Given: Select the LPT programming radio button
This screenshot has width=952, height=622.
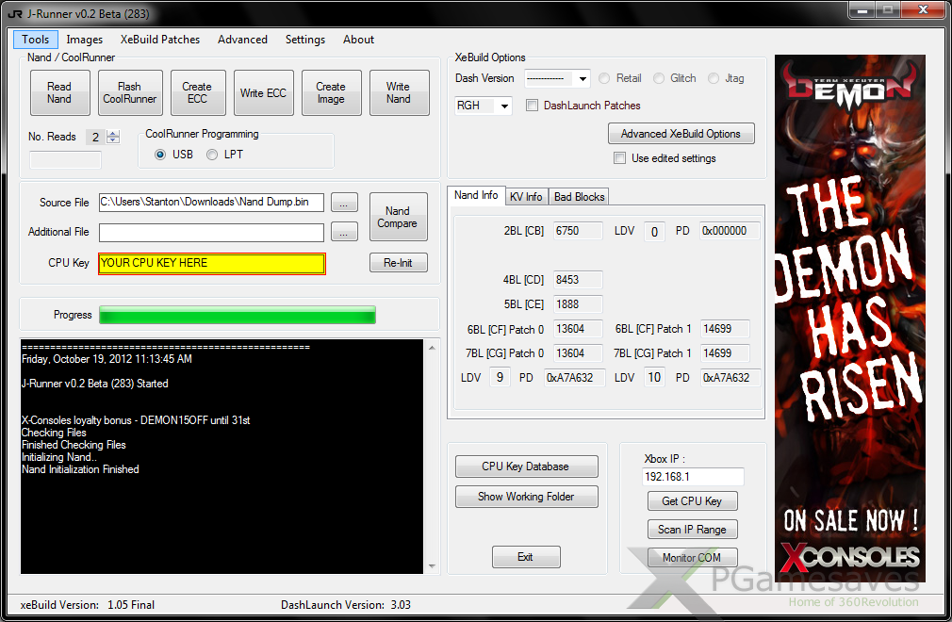Looking at the screenshot, I should point(212,155).
